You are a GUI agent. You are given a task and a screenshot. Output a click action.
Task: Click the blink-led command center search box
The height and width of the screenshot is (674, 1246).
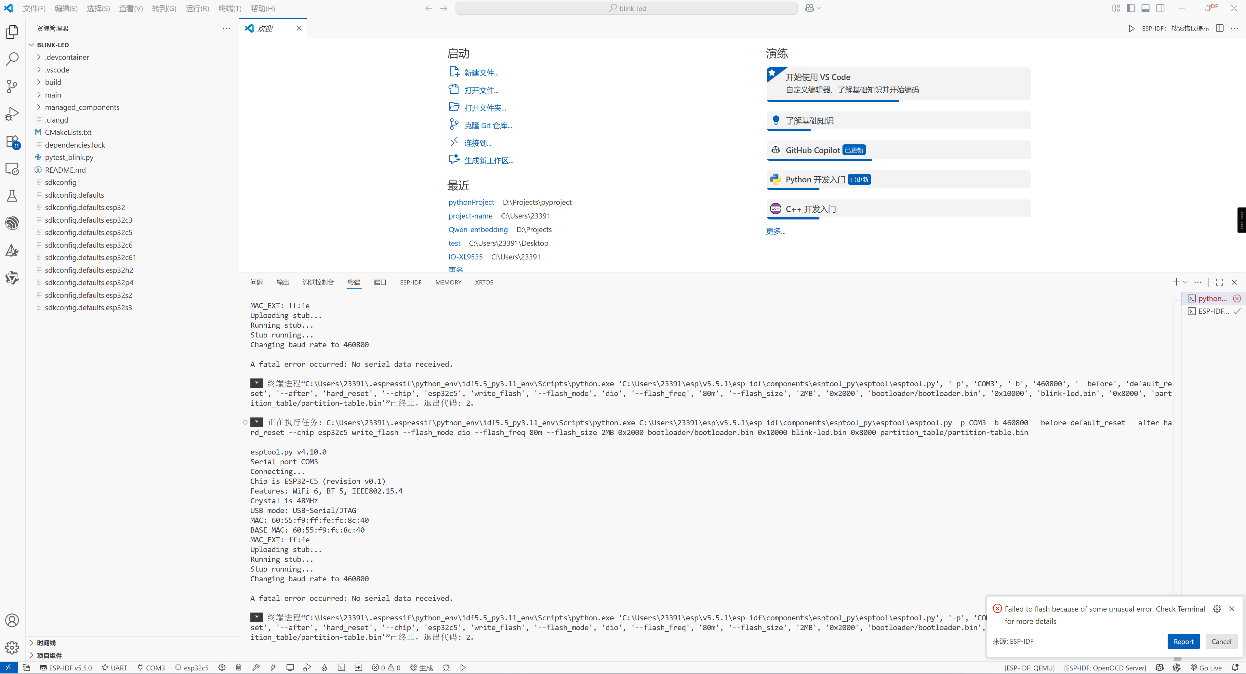pos(626,8)
